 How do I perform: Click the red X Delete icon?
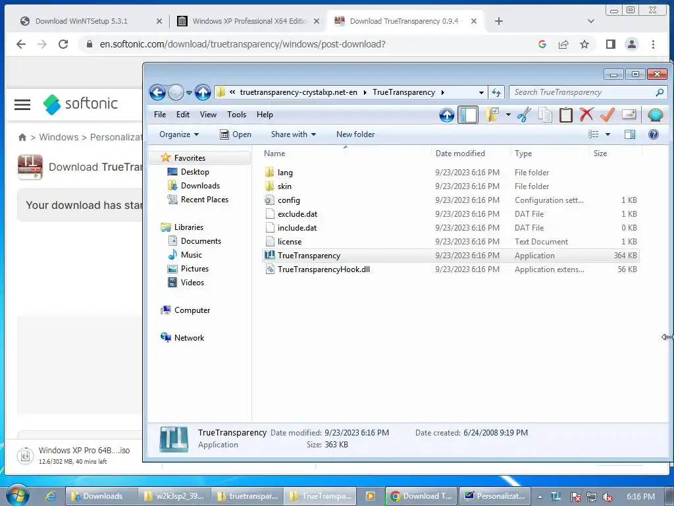click(x=586, y=115)
